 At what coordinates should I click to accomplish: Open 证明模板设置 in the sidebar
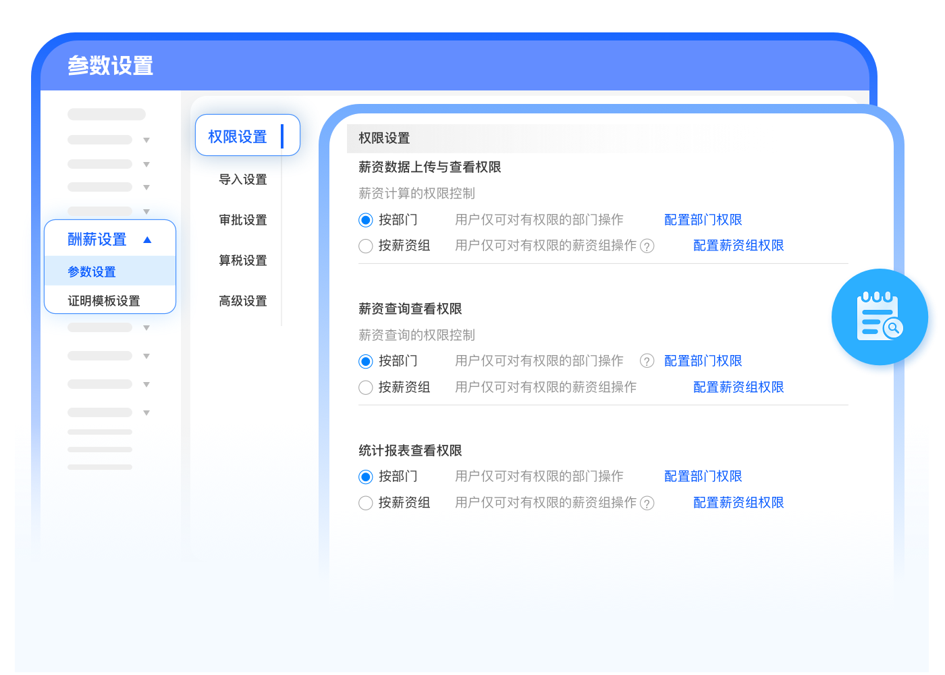[104, 301]
